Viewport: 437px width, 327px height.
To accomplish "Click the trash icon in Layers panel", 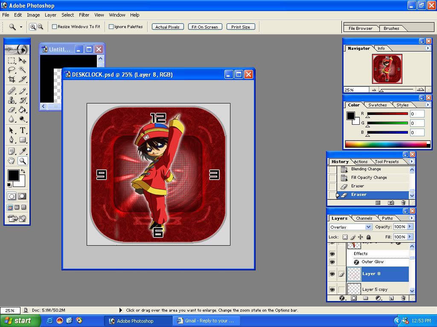I will point(403,298).
